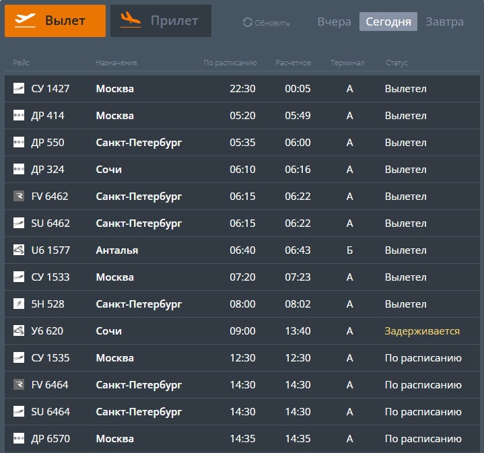
Task: Click the airline icon for flight СУ 1427
Action: 19,89
